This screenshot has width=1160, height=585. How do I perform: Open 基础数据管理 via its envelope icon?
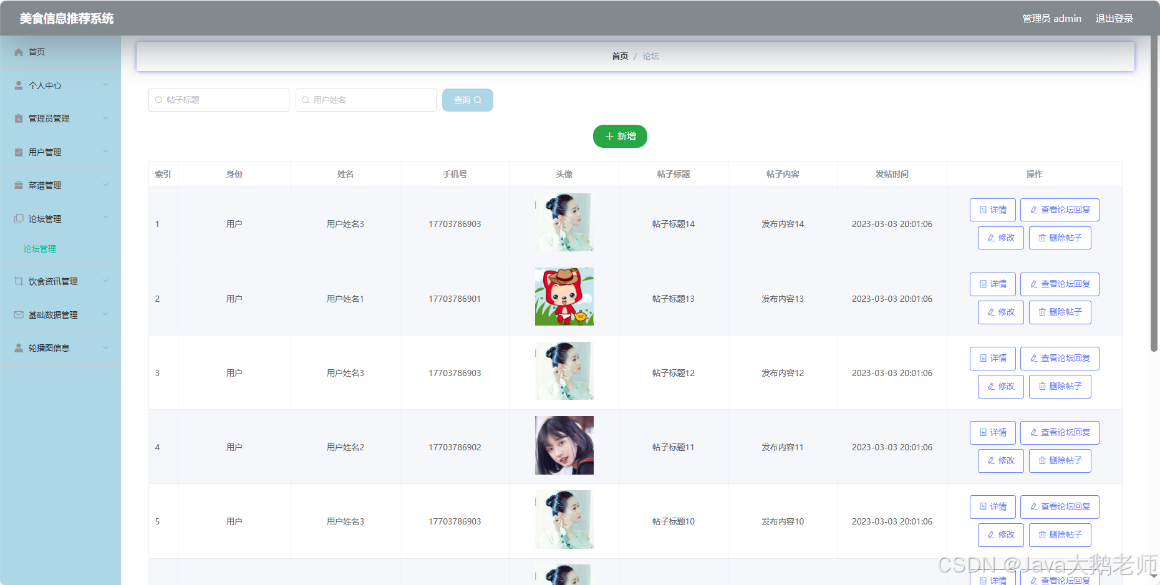18,314
